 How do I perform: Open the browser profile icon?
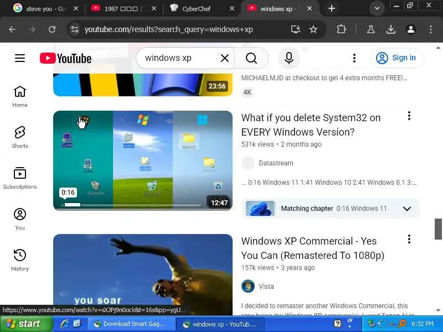click(411, 29)
